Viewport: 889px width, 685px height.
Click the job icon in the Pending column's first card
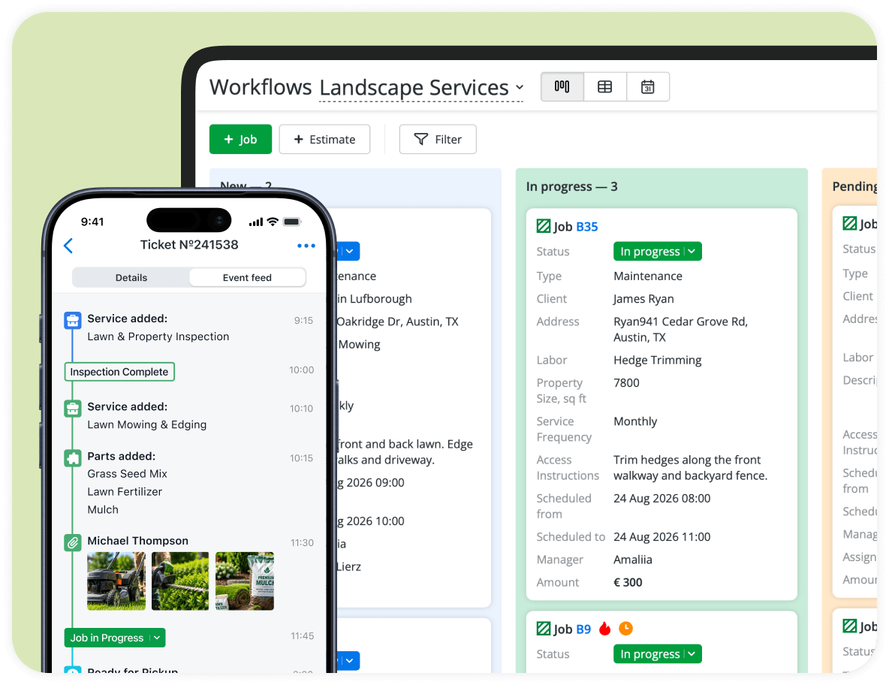click(849, 223)
